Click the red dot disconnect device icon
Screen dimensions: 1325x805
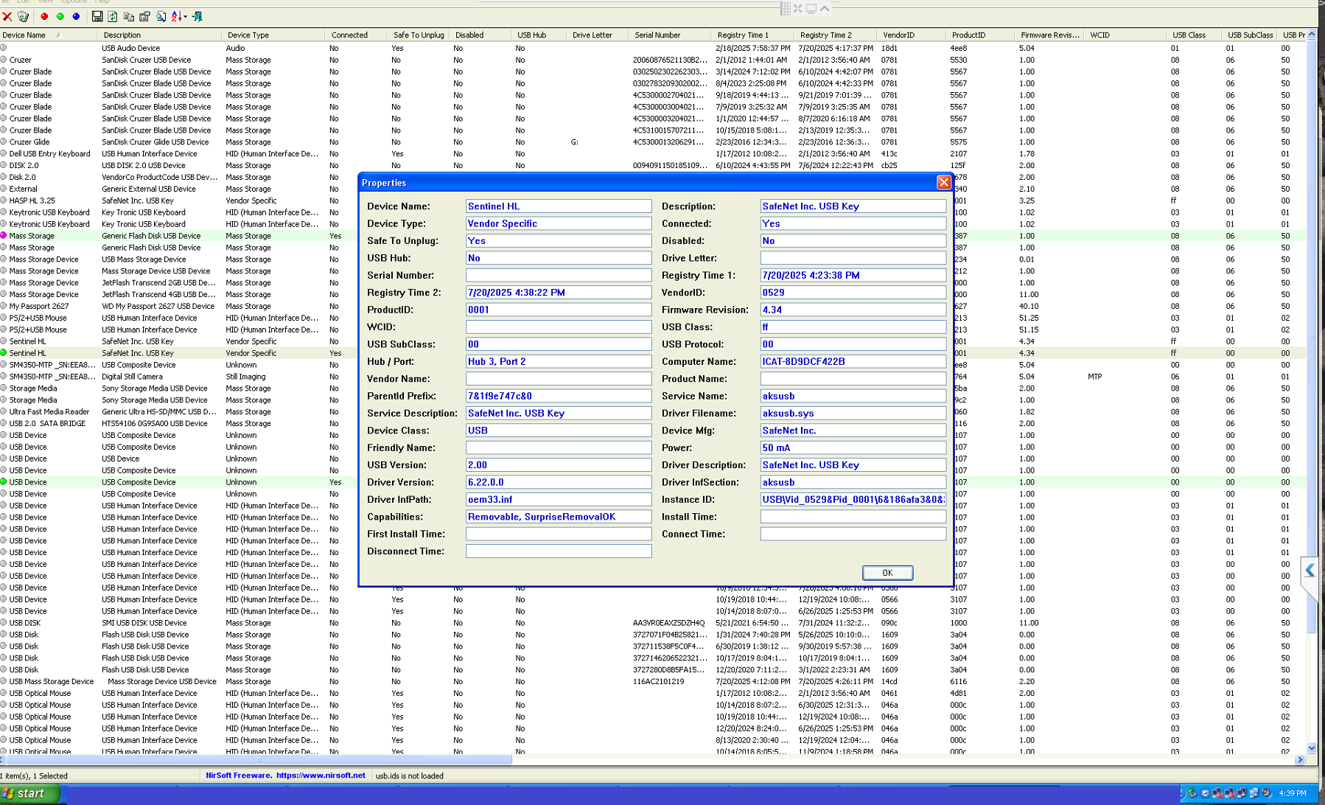[x=44, y=16]
